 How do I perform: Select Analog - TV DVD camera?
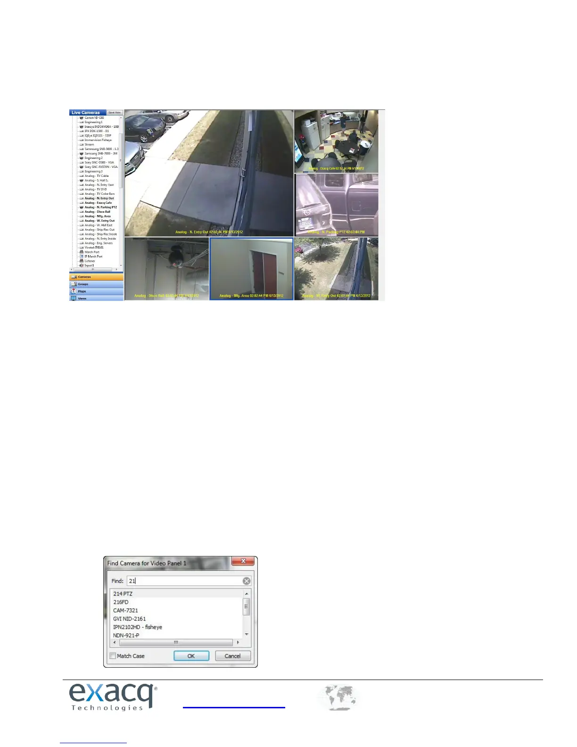point(96,190)
